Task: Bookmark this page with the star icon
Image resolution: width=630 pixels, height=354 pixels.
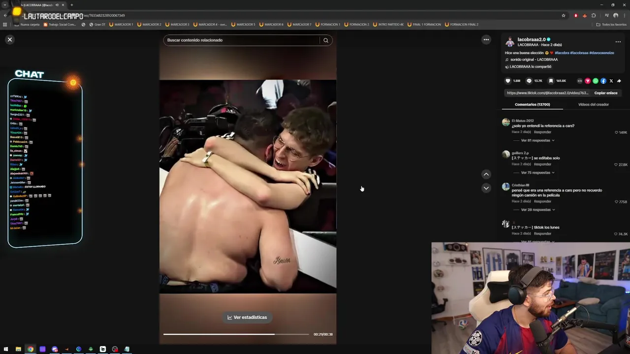Action: click(564, 15)
